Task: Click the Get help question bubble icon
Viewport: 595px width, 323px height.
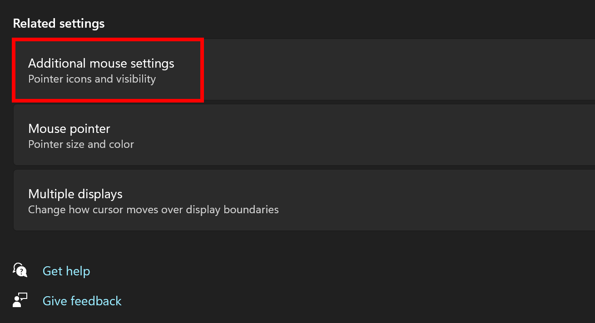Action: click(20, 270)
